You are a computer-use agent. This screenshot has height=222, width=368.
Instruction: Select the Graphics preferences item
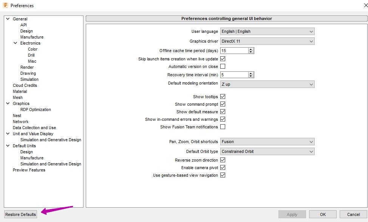point(21,103)
